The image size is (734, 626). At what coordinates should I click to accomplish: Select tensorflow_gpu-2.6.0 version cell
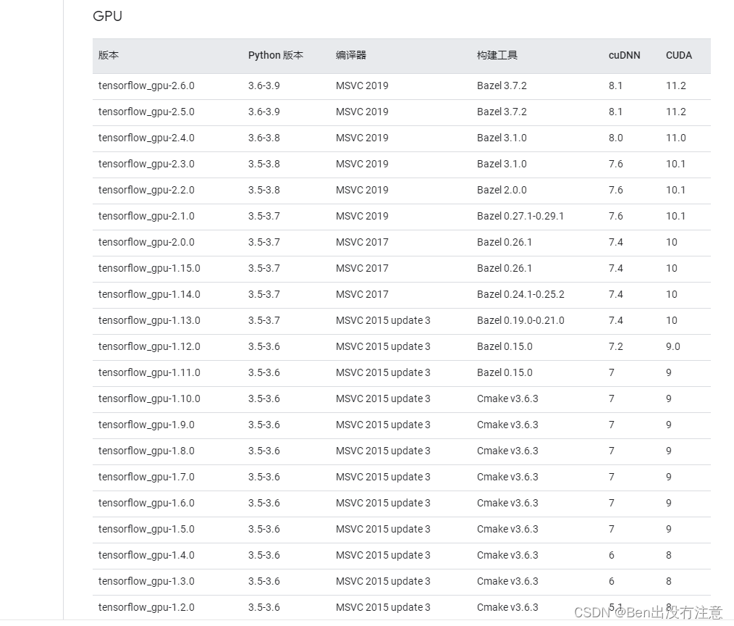146,85
